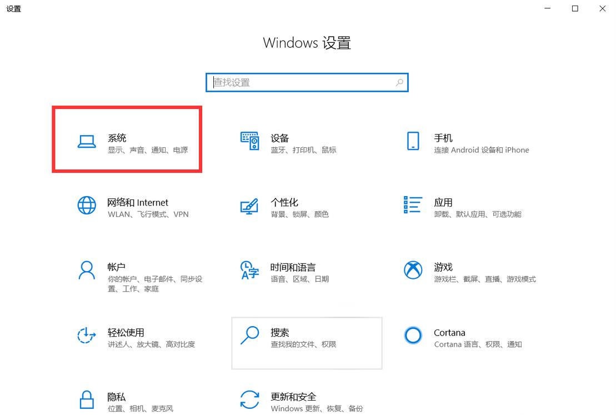This screenshot has width=616, height=415.
Task: Close the 设置 window
Action: coord(602,9)
